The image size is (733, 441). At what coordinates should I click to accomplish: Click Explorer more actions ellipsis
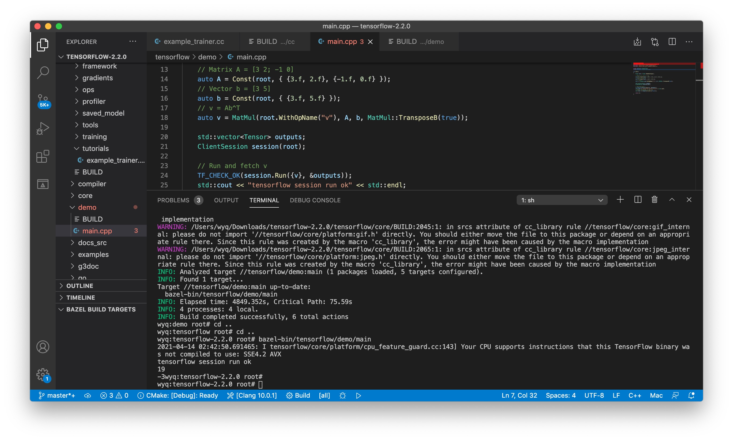tap(133, 41)
